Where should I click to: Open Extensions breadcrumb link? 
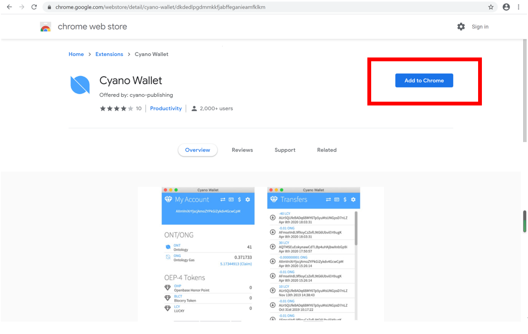(x=109, y=54)
